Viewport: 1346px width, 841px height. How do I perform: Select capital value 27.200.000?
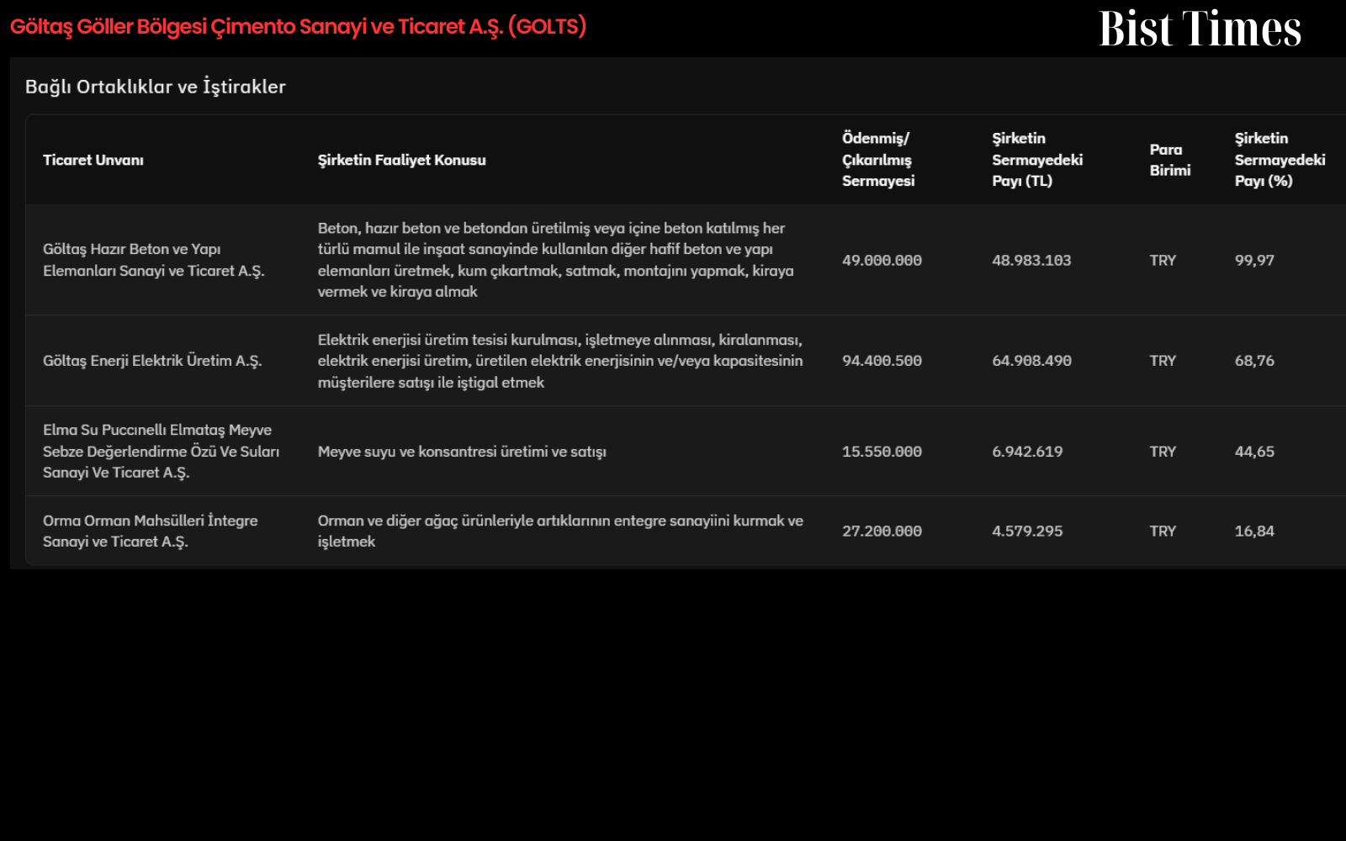882,532
